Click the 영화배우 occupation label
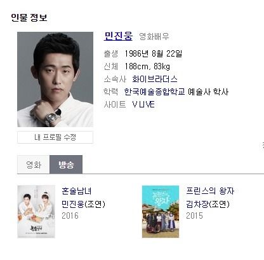 154,37
